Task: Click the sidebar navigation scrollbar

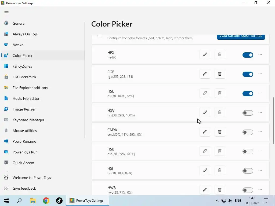Action: click(85, 80)
